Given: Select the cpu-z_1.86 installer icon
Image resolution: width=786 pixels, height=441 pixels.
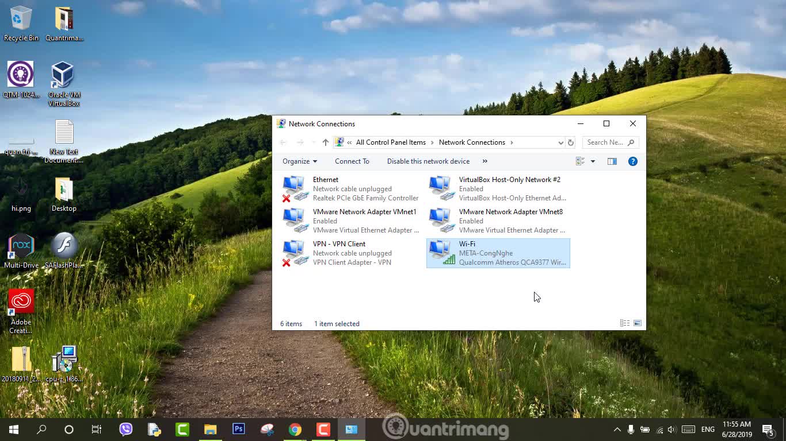Looking at the screenshot, I should click(x=64, y=365).
